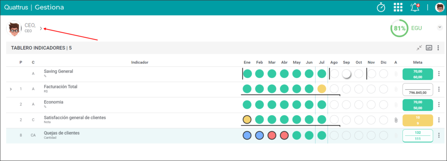The height and width of the screenshot is (161, 447).
Task: Open Saving General meta 70,00/60,00 box
Action: 418,74
